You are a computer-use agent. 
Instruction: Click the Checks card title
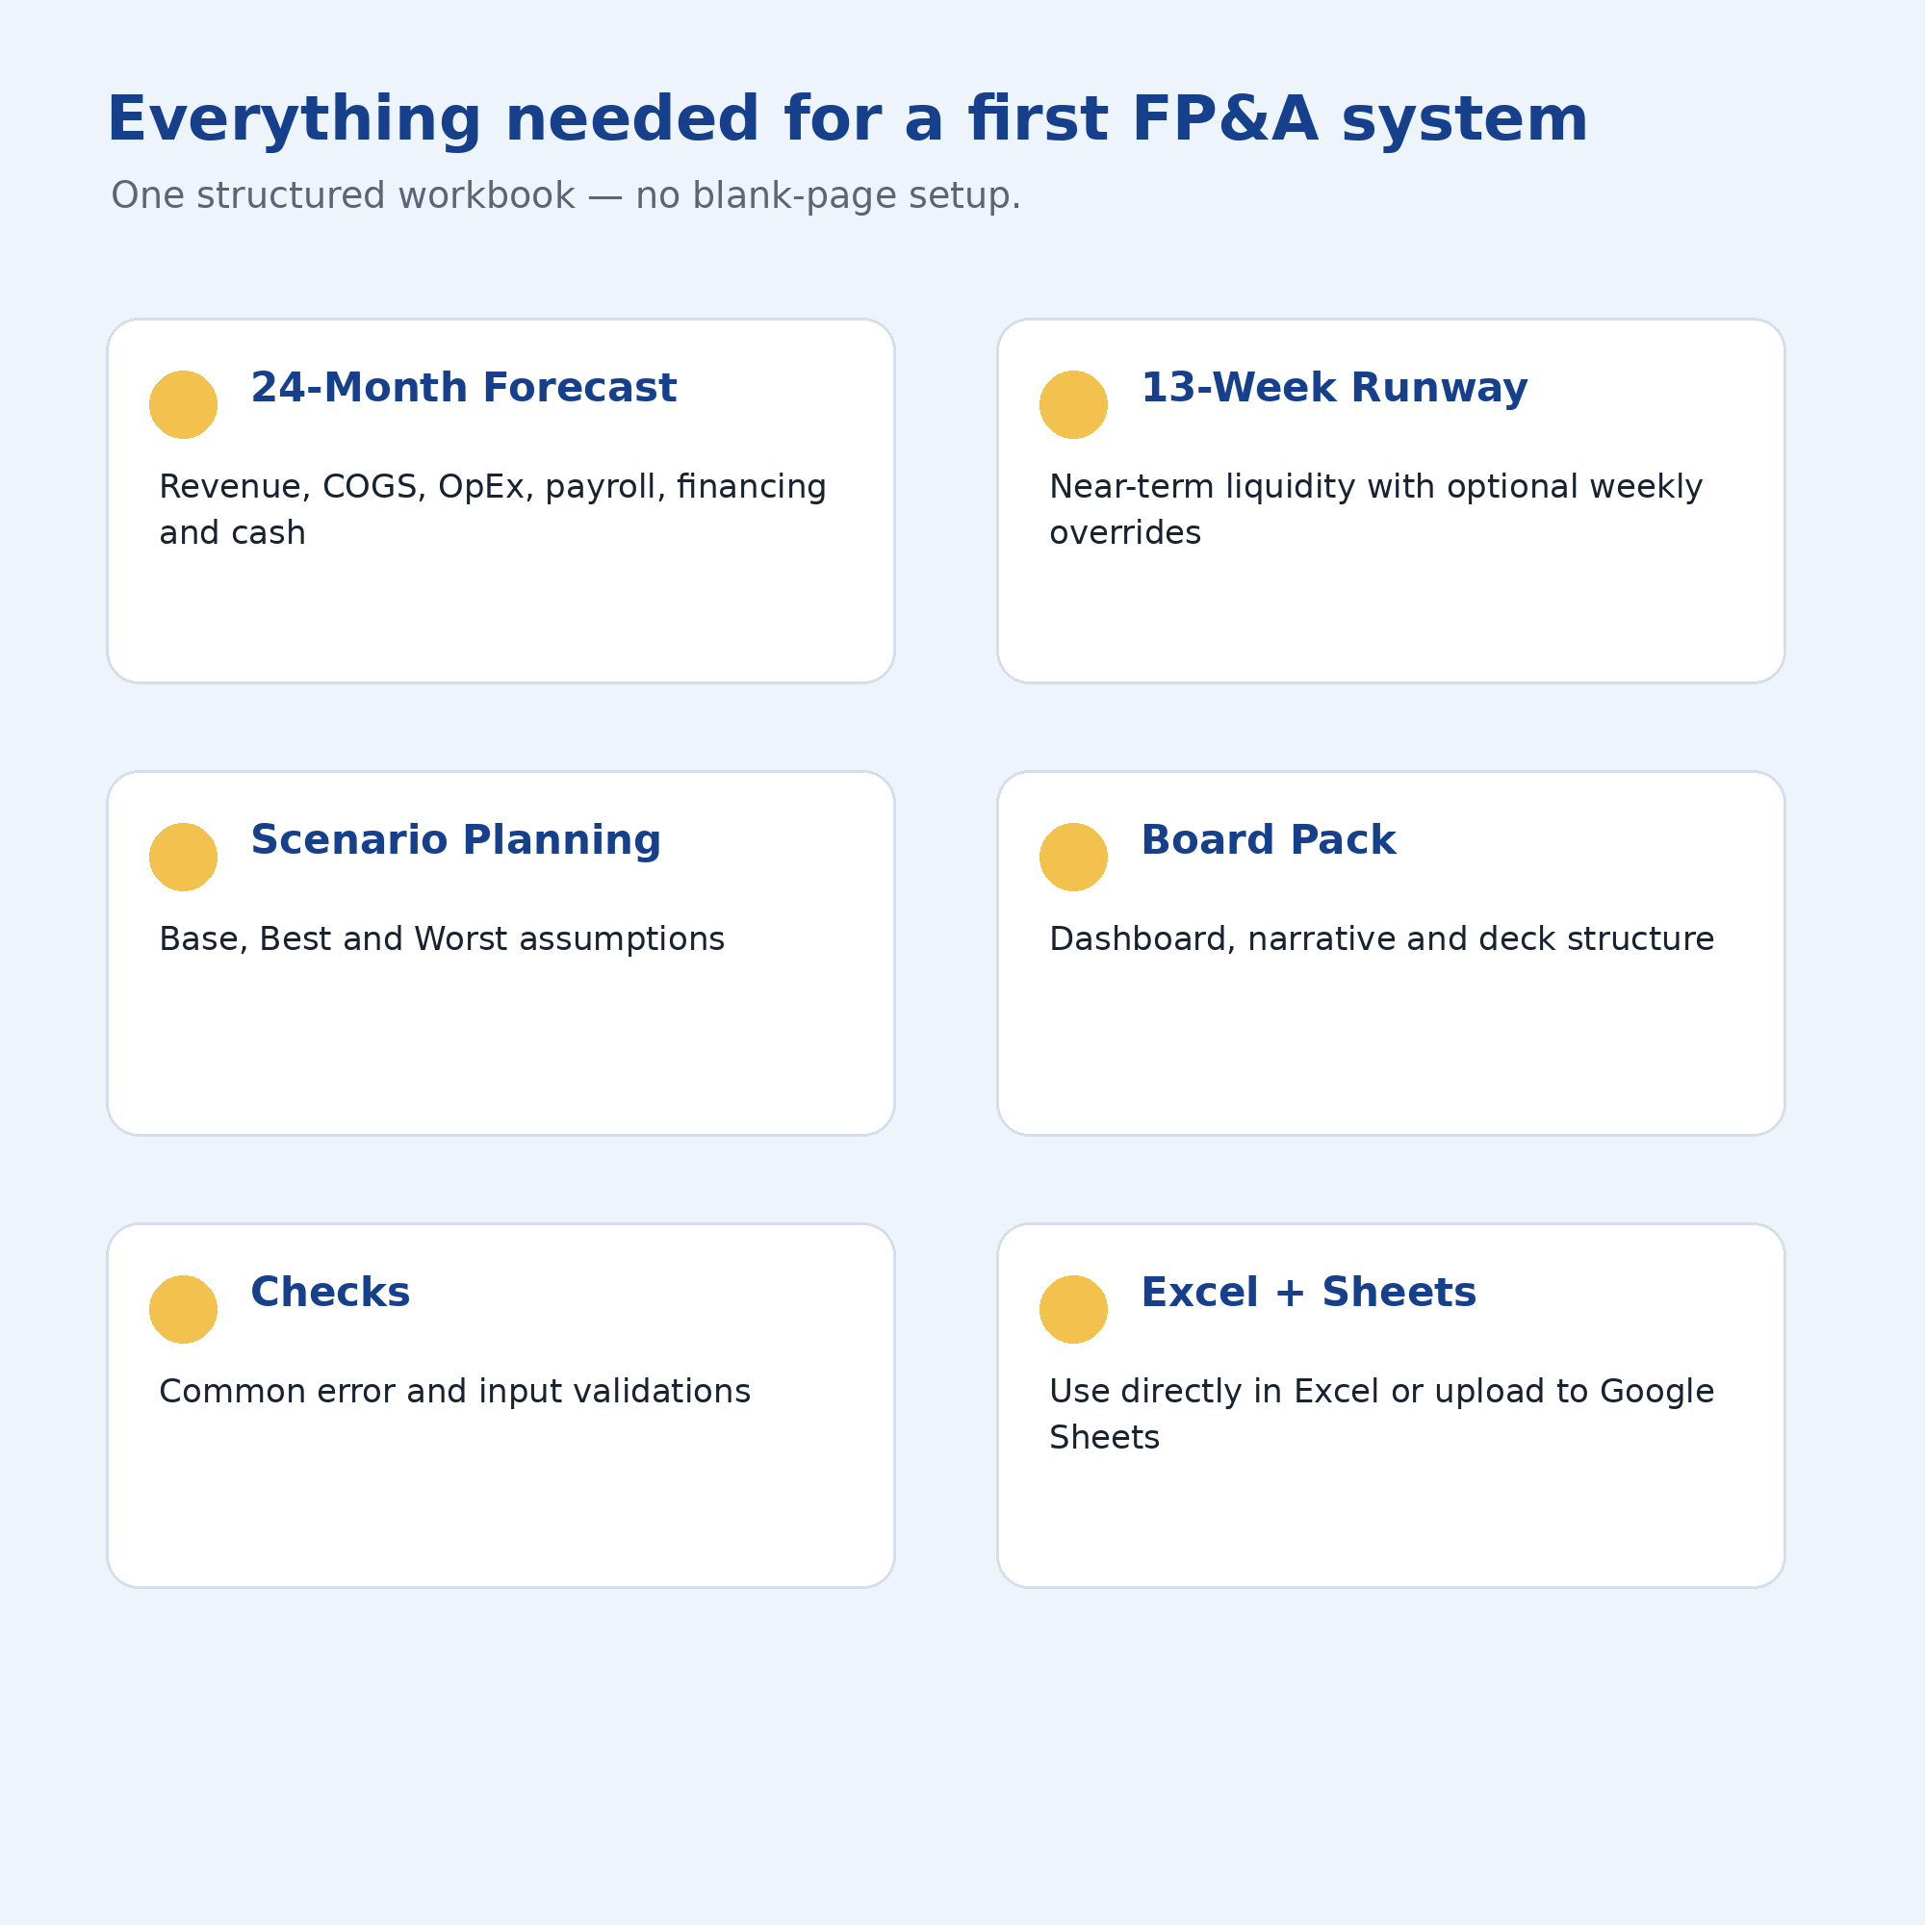330,1293
